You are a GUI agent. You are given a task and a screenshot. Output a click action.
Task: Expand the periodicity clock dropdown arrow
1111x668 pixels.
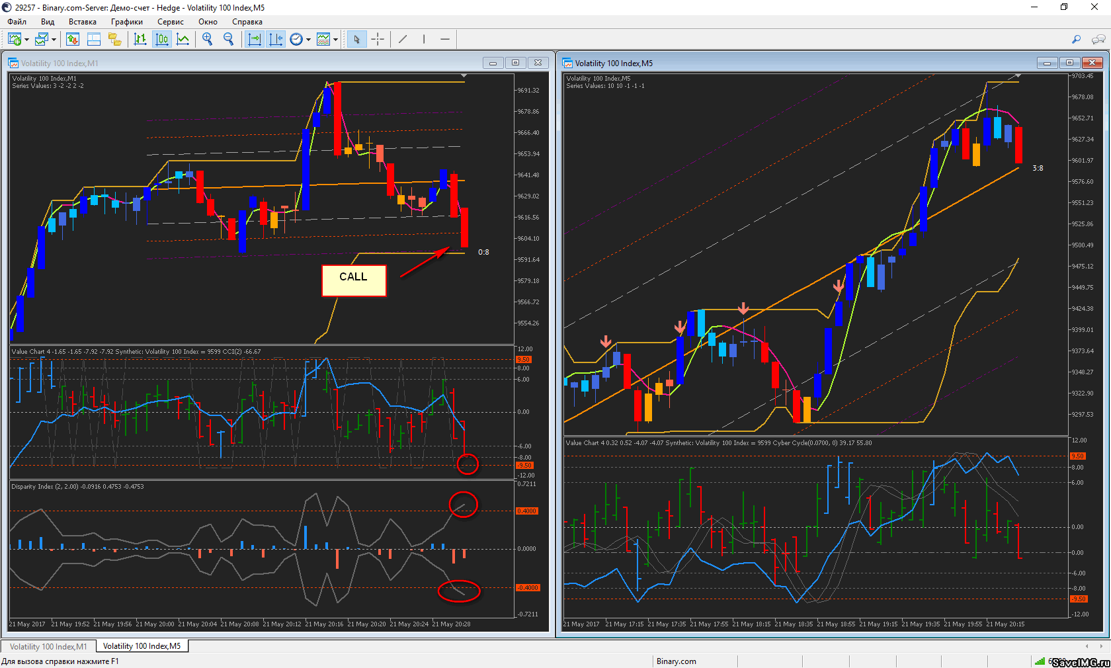coord(308,40)
